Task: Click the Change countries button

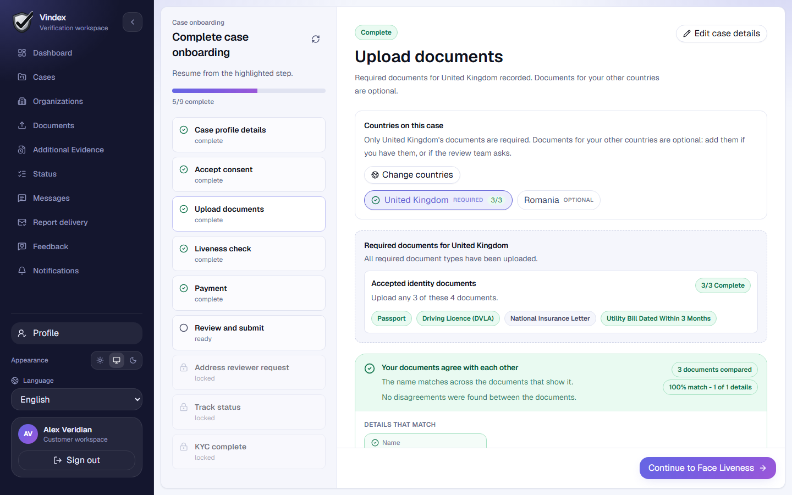Action: [412, 175]
